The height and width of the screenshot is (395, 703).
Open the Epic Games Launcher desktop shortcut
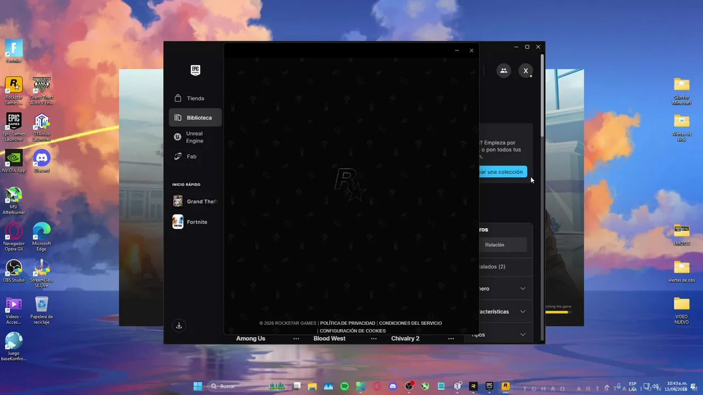14,127
